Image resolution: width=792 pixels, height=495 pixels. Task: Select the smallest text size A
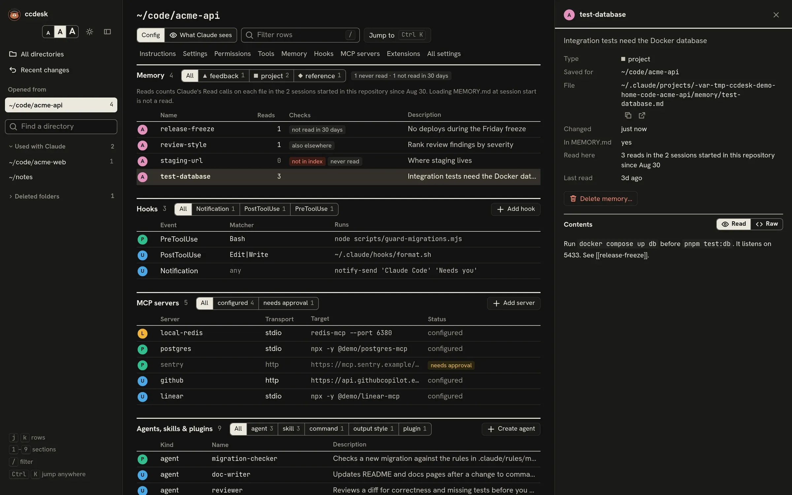[x=48, y=32]
